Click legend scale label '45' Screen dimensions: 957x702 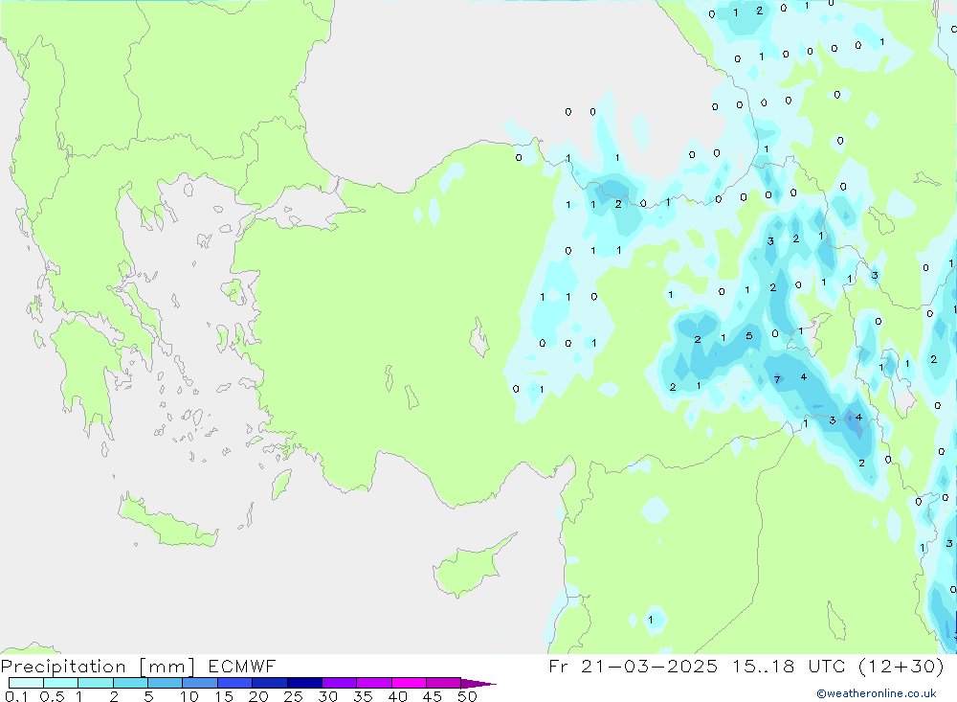click(433, 696)
